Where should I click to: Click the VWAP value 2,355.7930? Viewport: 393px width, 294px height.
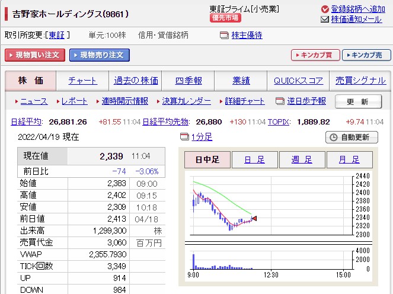click(108, 255)
